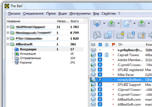Click envelope icon of v.pribylinec message

[93, 50]
